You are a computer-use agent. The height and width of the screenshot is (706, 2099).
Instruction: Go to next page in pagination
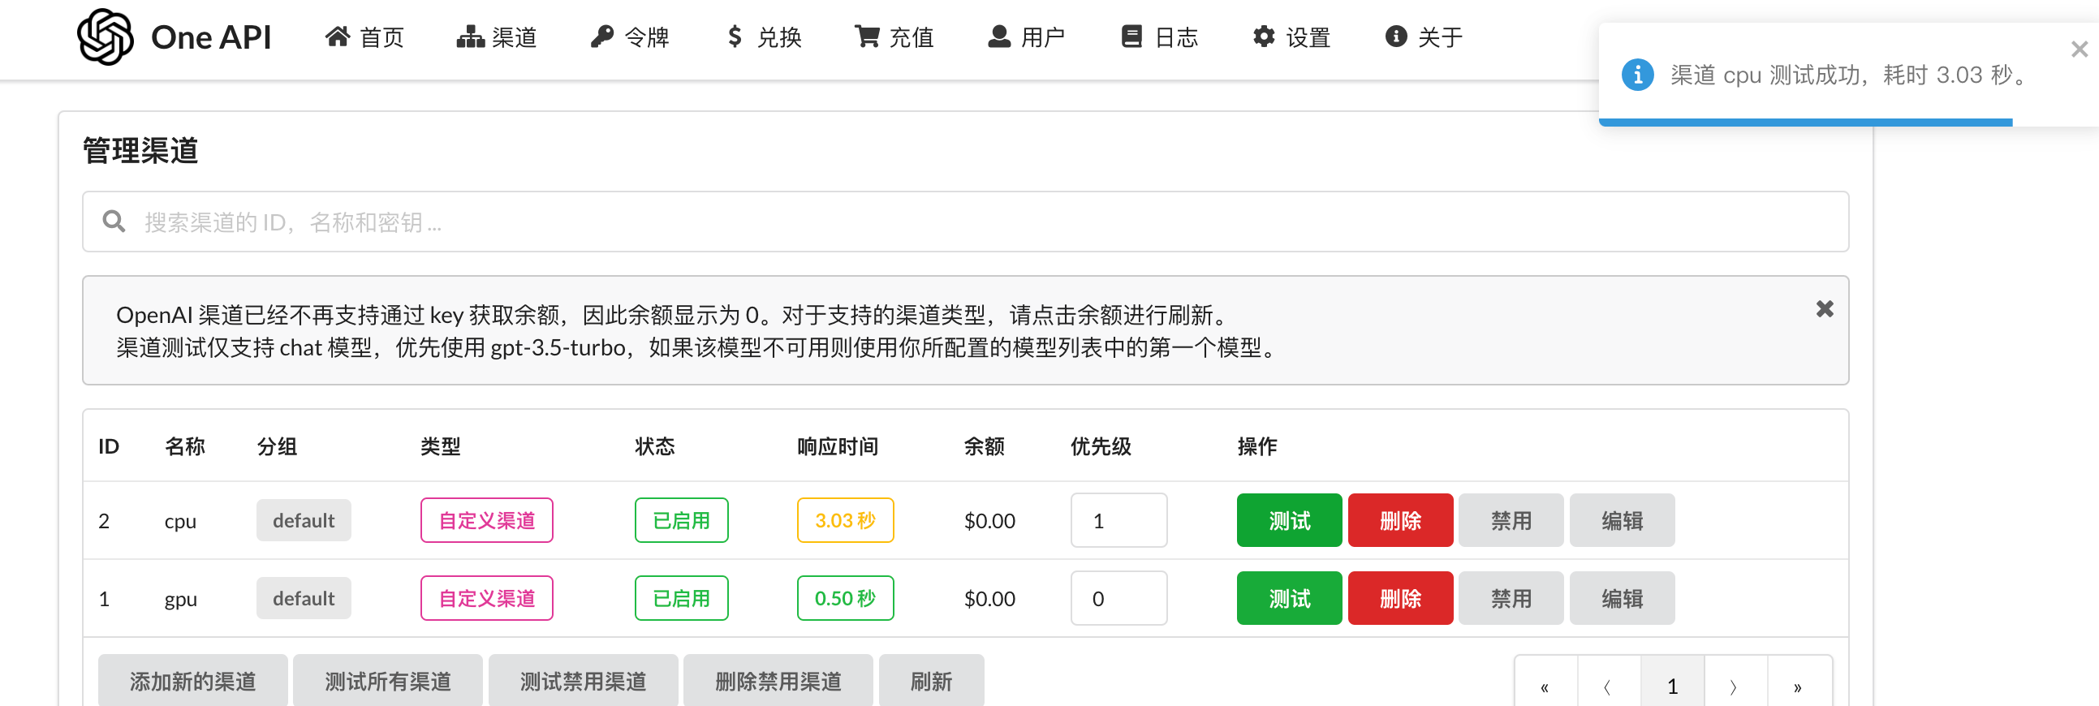click(1735, 687)
